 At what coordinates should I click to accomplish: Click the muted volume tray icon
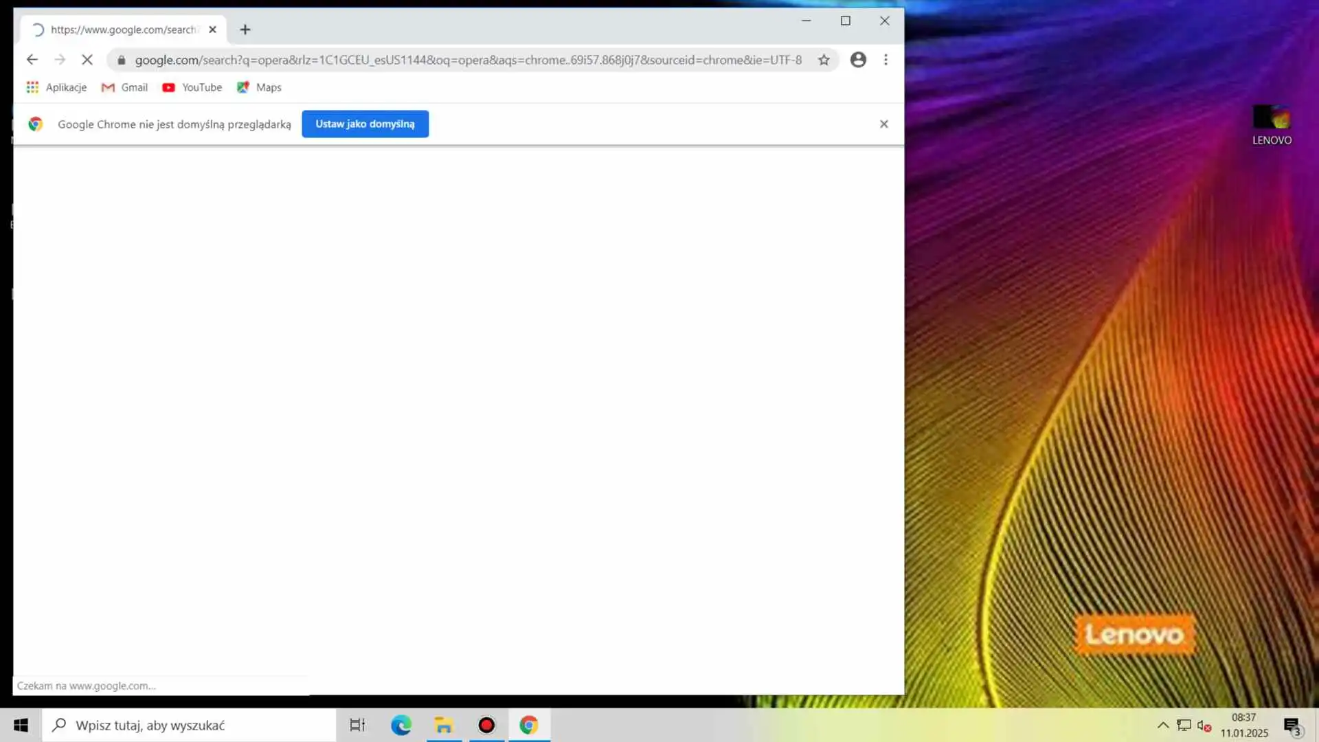pyautogui.click(x=1204, y=725)
